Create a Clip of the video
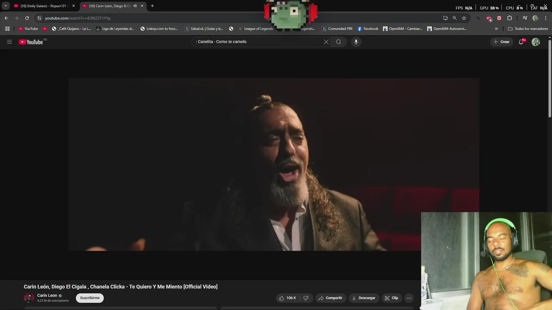Image resolution: width=552 pixels, height=310 pixels. pos(392,298)
